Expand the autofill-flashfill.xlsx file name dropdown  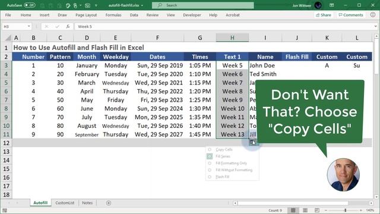[142, 5]
